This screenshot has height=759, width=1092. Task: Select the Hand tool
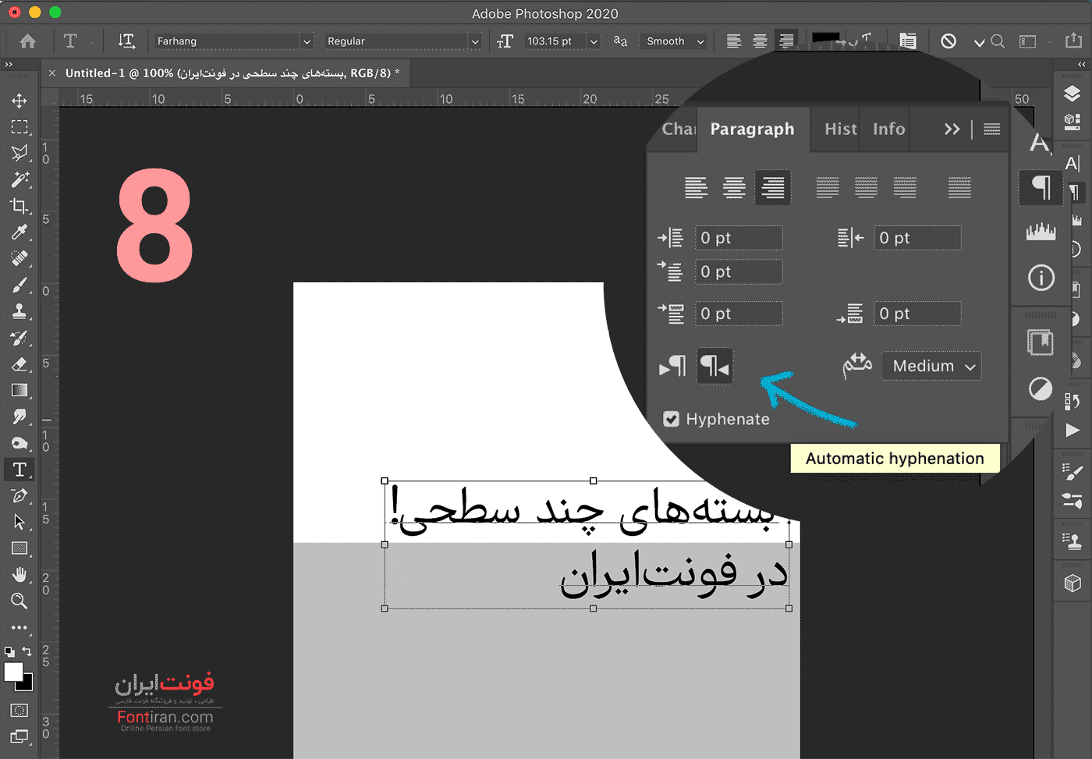pyautogui.click(x=19, y=575)
